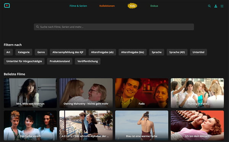The image size is (229, 142).
Task: Open the Dokus section
Action: [x=154, y=6]
